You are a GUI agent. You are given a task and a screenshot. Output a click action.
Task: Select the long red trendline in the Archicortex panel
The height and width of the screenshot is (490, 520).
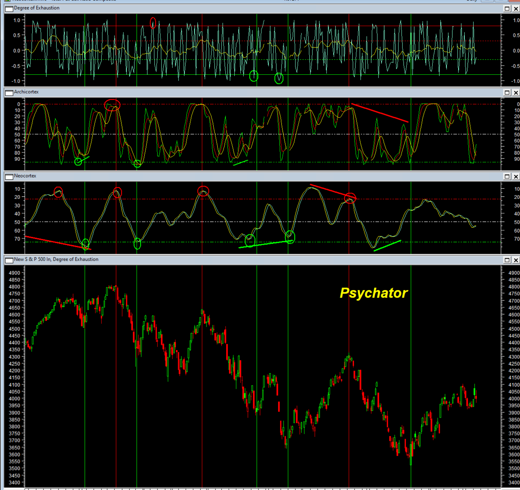[380, 113]
